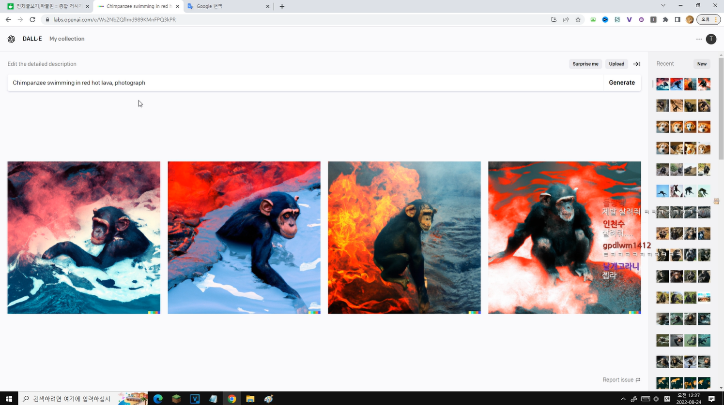Open the Chrome 오류 menu button
724x405 pixels.
coord(709,20)
